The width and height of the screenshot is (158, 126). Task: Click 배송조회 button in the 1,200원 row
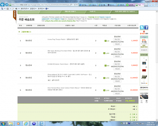point(117,39)
